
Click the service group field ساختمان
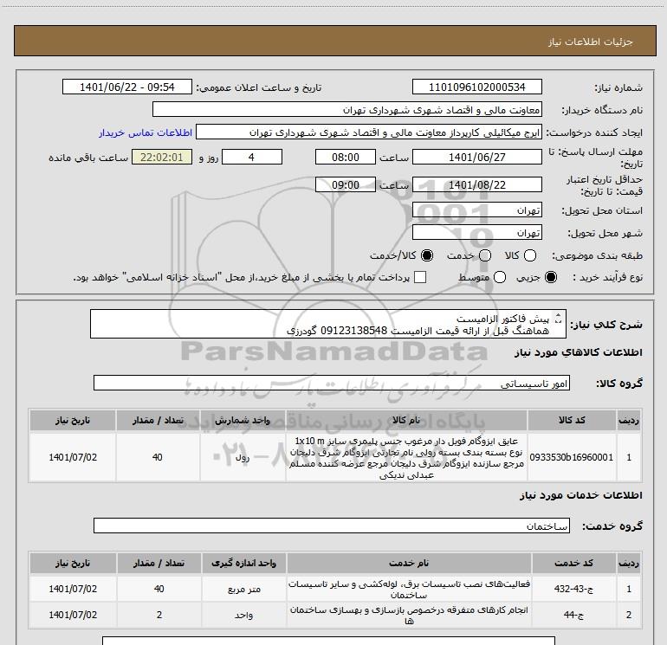[x=332, y=526]
